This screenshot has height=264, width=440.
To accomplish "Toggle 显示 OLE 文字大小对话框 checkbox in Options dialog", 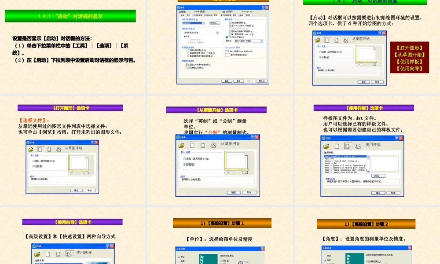I will click(x=230, y=26).
